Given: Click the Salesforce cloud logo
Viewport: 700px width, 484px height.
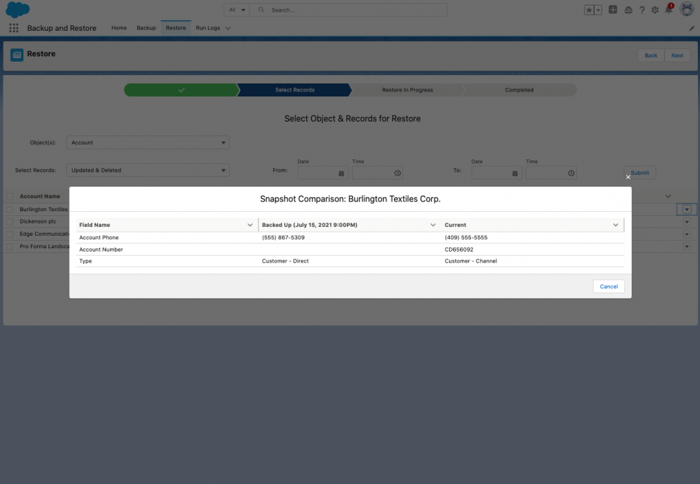Looking at the screenshot, I should [x=17, y=10].
